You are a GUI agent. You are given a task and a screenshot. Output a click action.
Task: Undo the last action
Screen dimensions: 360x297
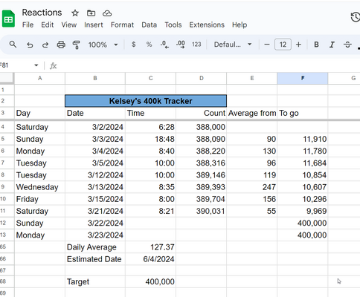click(30, 45)
